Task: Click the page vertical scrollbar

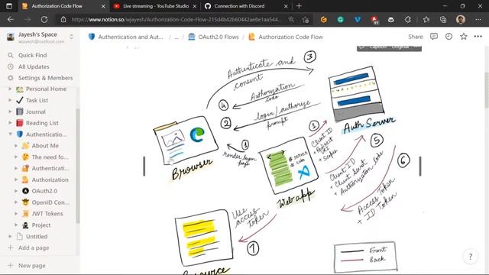Action: [x=487, y=90]
